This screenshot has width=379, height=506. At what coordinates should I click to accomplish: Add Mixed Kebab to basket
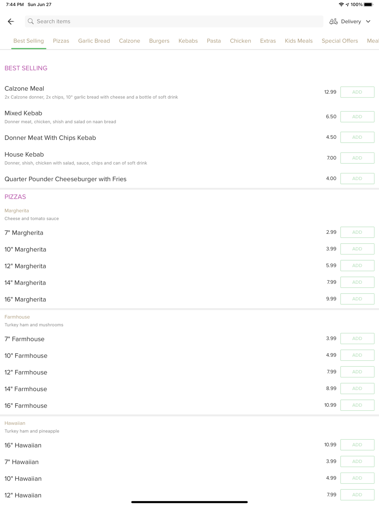click(x=357, y=117)
